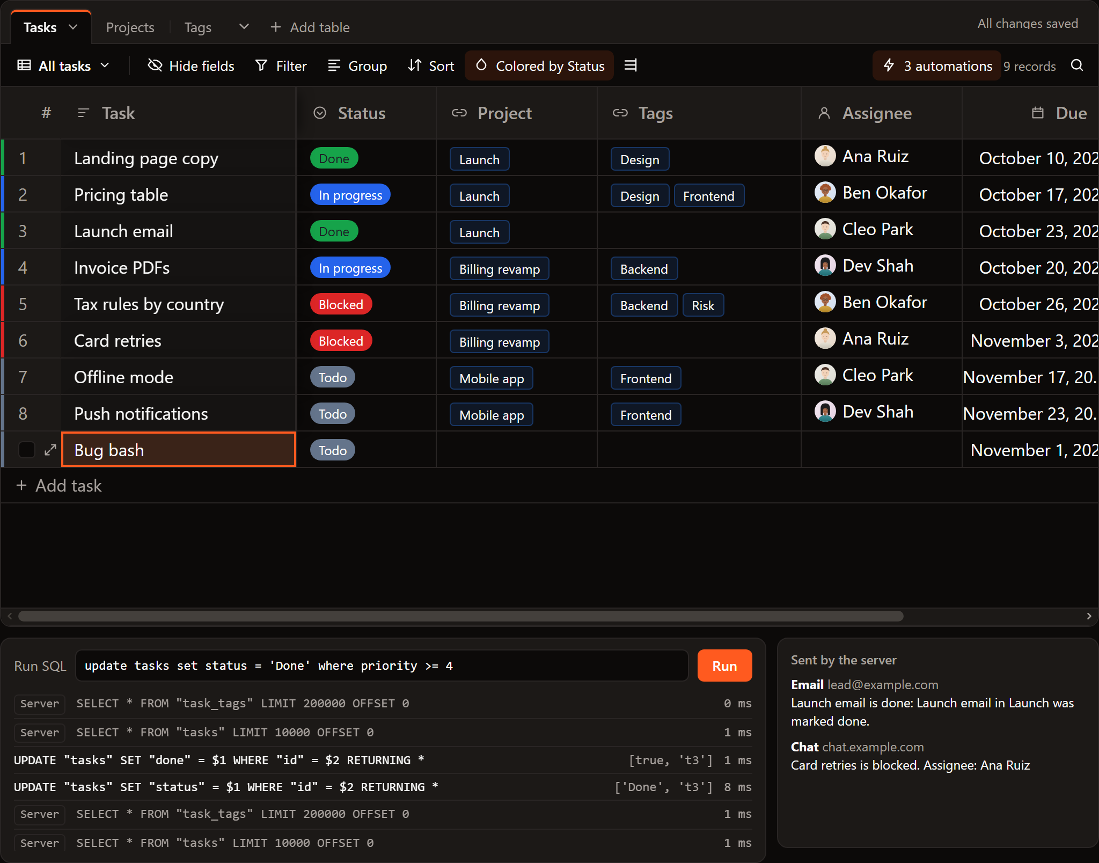This screenshot has height=863, width=1099.
Task: Click Dev Shah avatar in Invoice PDFs row
Action: tap(825, 266)
